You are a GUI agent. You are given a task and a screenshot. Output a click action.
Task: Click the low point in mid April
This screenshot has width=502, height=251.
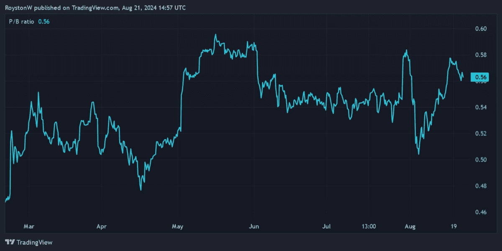140,190
